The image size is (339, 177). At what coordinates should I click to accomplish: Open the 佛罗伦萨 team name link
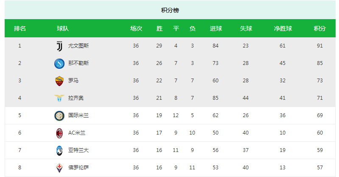(x=78, y=168)
